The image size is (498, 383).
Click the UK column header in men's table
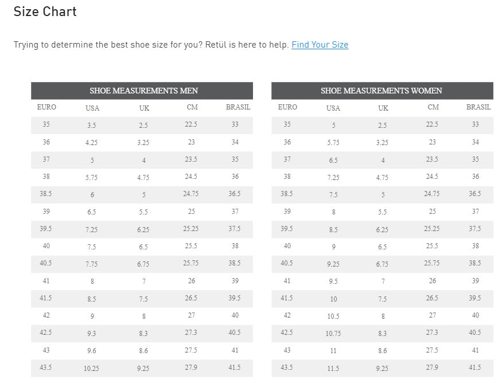pyautogui.click(x=144, y=108)
